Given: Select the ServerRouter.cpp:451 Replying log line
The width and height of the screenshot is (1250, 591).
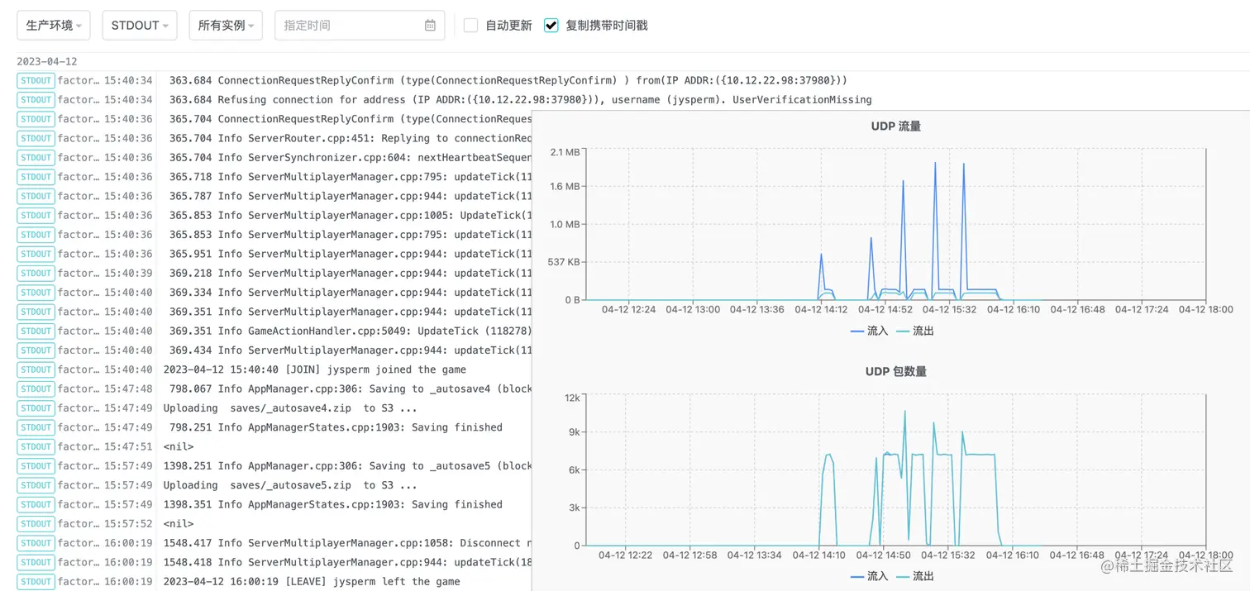Looking at the screenshot, I should click(351, 138).
